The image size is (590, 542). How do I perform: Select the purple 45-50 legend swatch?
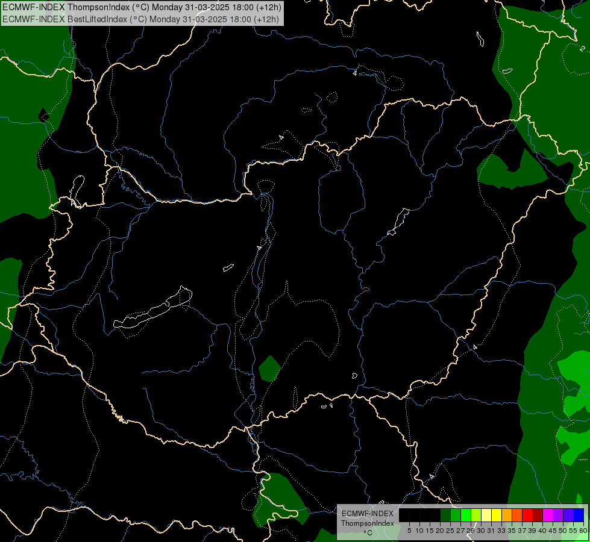[x=559, y=515]
